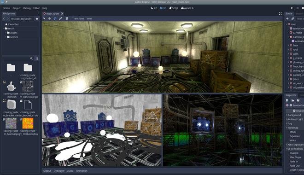Load resource in Inspector folder icon
304x175 pixels.
(293, 100)
